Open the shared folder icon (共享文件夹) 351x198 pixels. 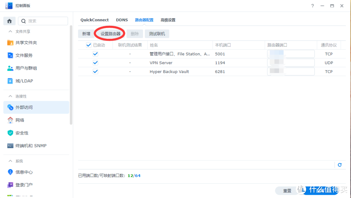[x=10, y=43]
